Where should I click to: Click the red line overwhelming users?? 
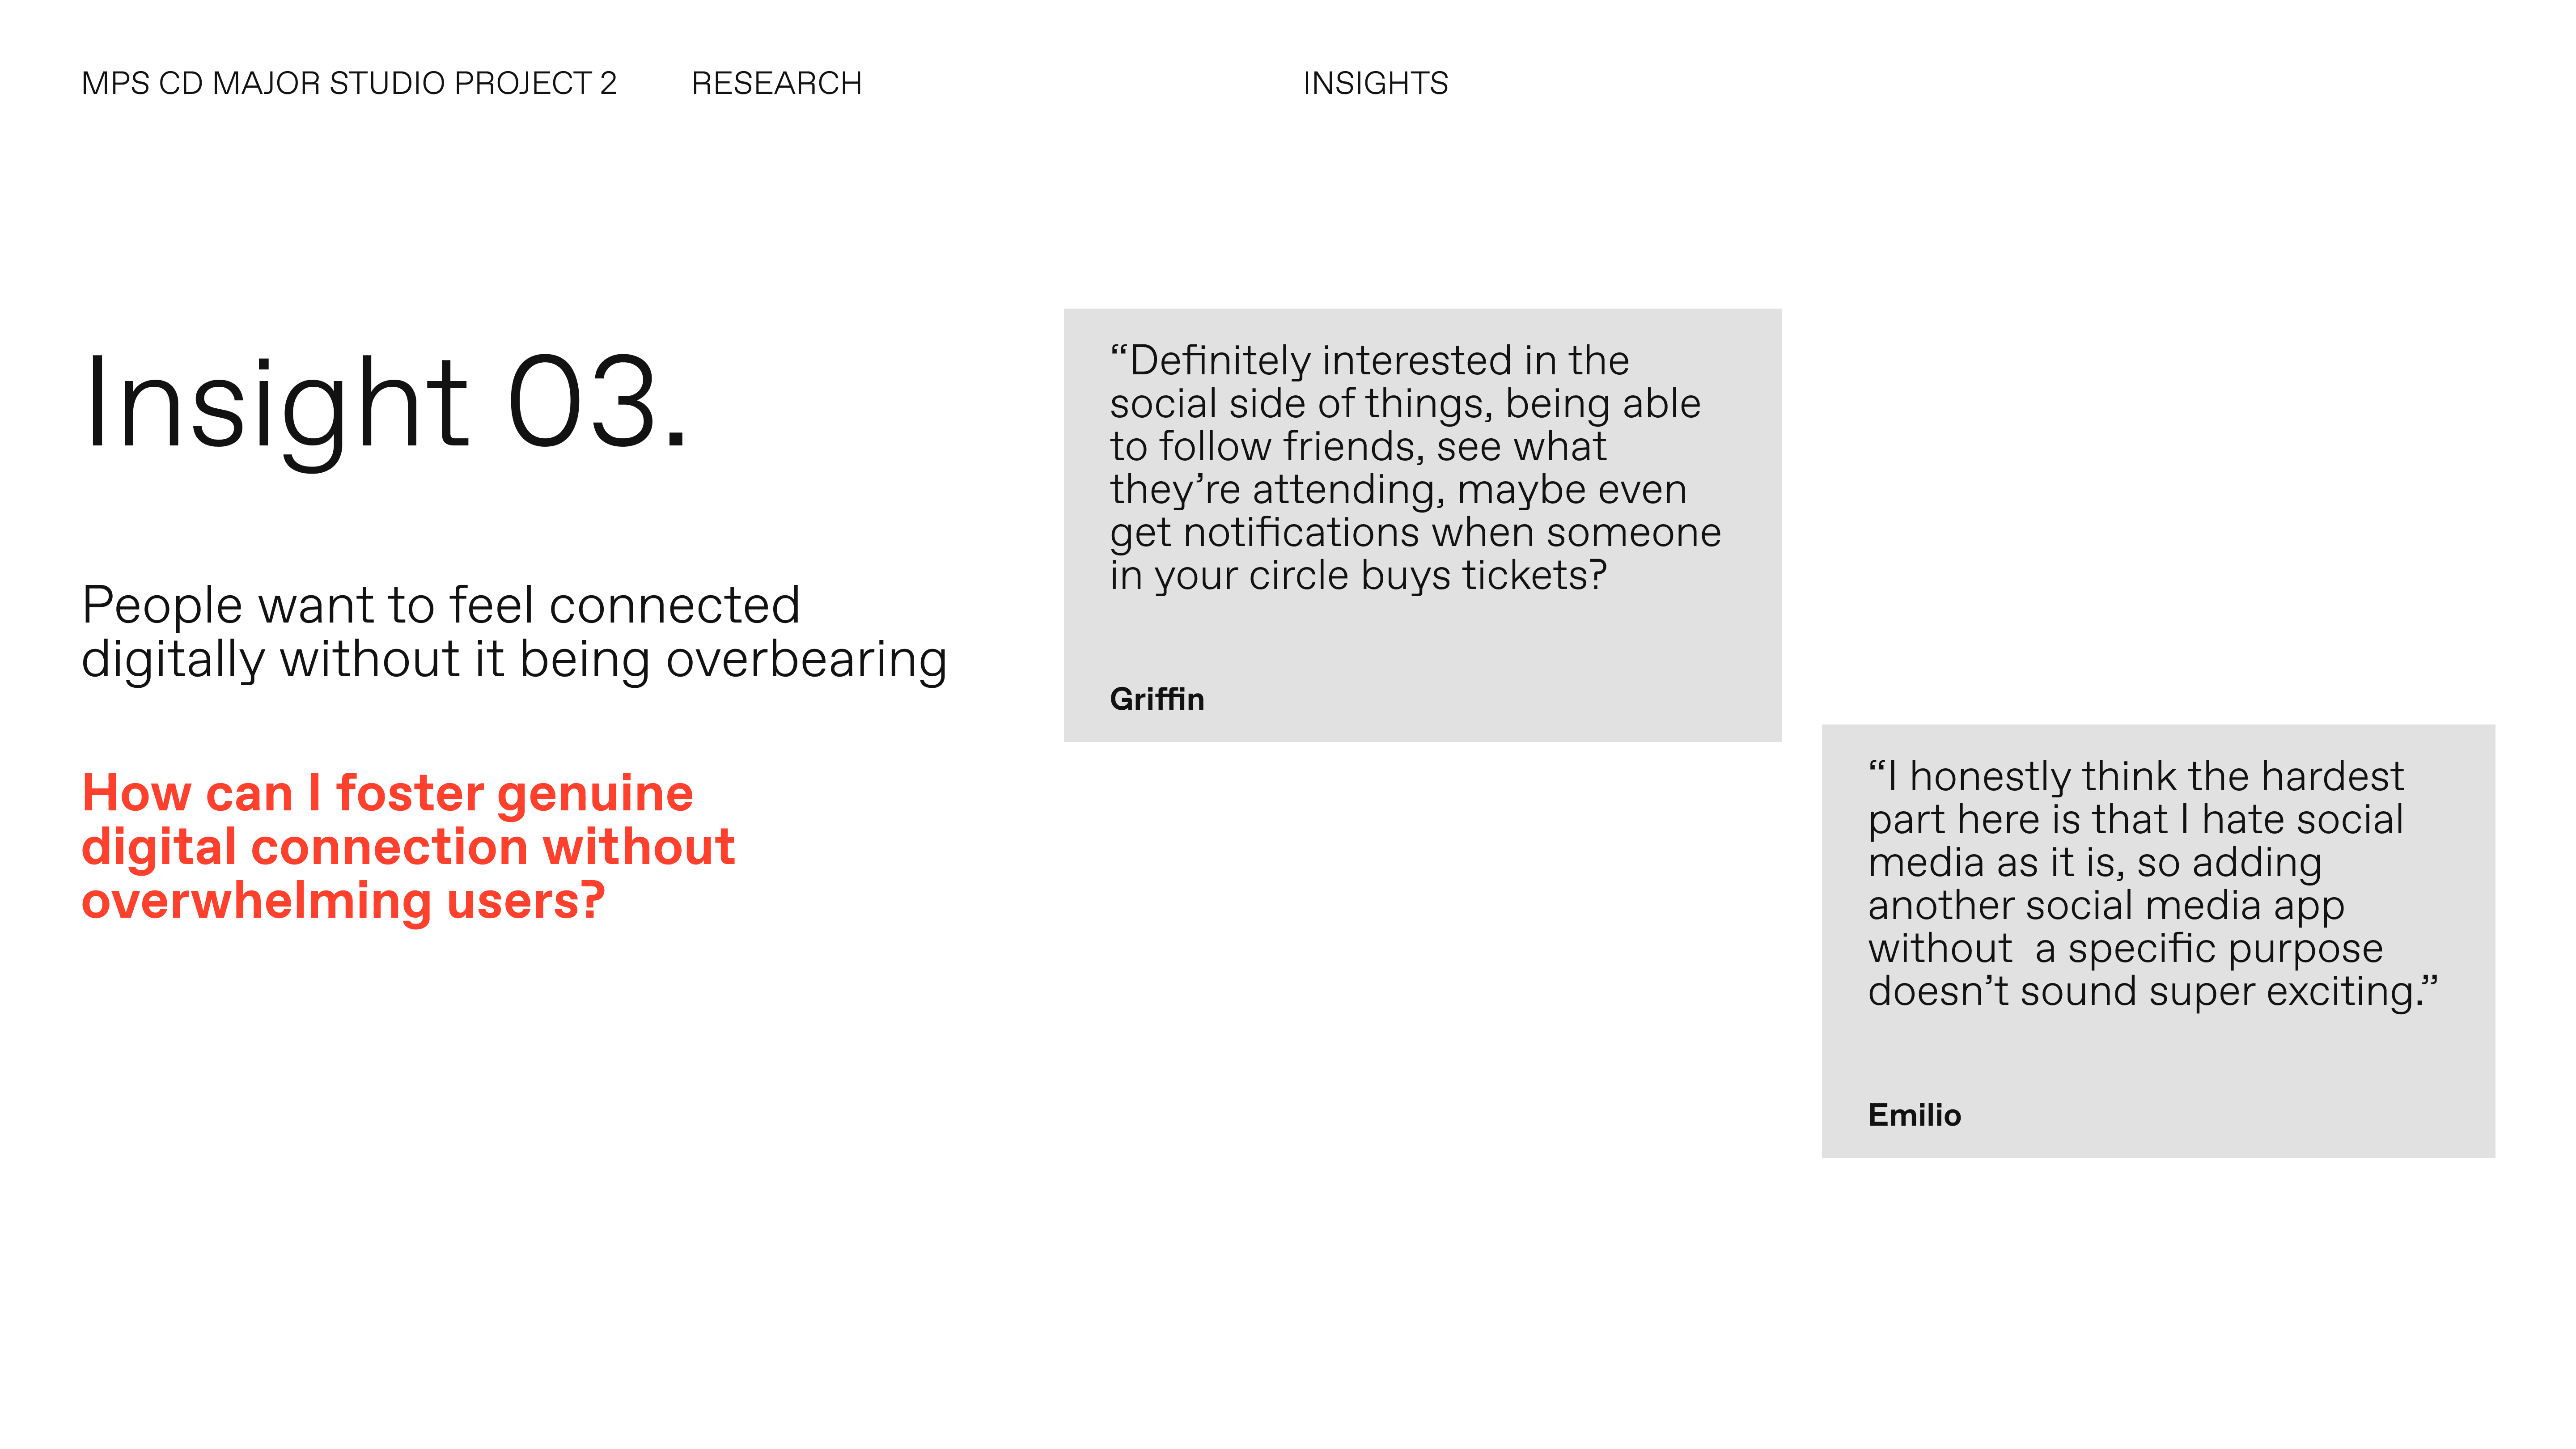click(x=343, y=901)
